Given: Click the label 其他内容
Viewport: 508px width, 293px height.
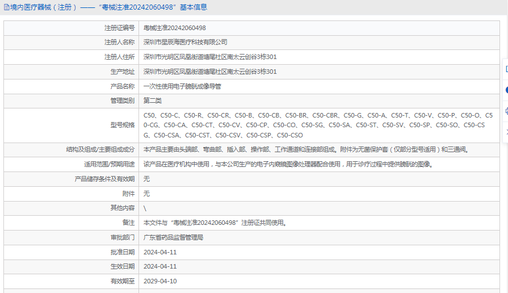Looking at the screenshot, I should 123,208.
